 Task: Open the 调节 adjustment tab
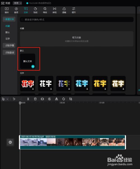pos(74,10)
